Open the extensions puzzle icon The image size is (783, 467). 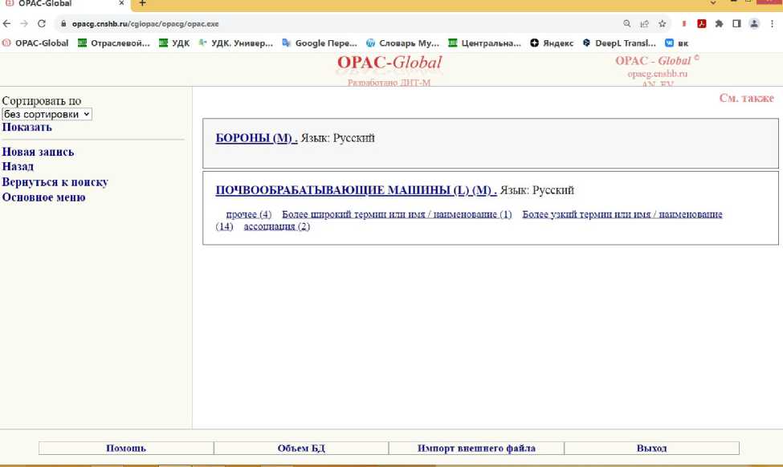pyautogui.click(x=719, y=23)
